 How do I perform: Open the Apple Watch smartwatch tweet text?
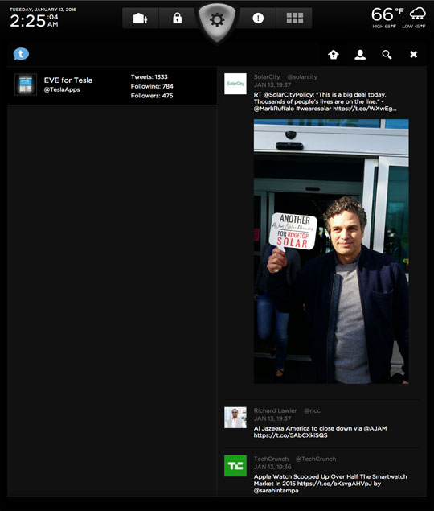click(x=330, y=484)
